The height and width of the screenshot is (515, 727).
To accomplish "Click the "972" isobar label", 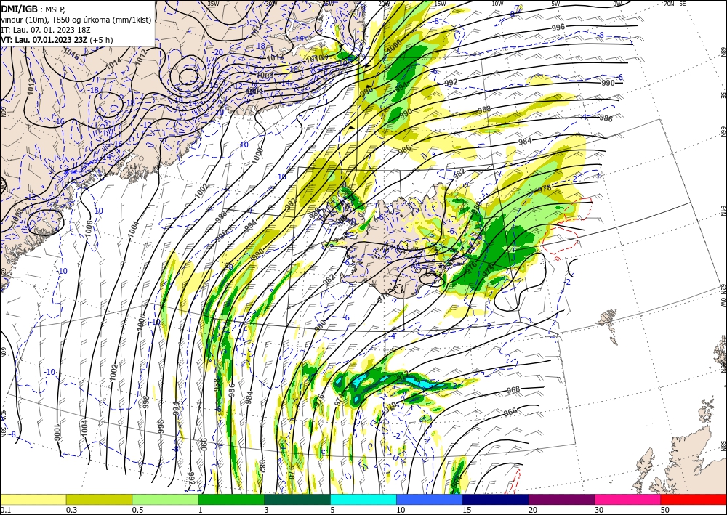I will (402, 374).
